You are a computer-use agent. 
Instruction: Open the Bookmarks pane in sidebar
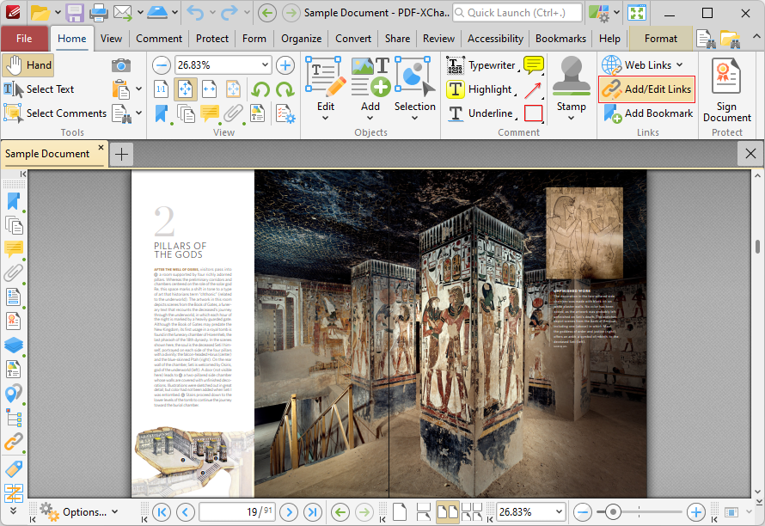(14, 201)
